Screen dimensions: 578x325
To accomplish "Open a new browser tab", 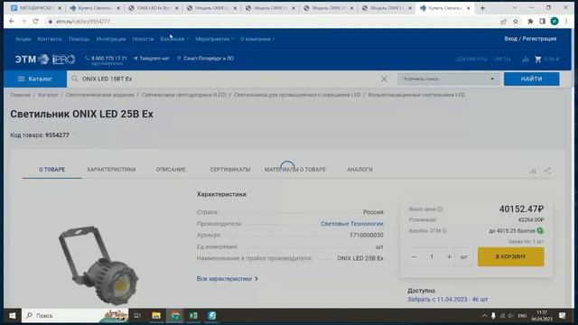I will coord(482,8).
